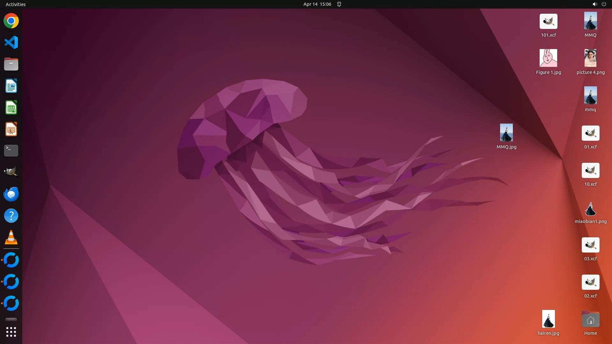Open the Files manager dock icon
The image size is (612, 344).
11,64
